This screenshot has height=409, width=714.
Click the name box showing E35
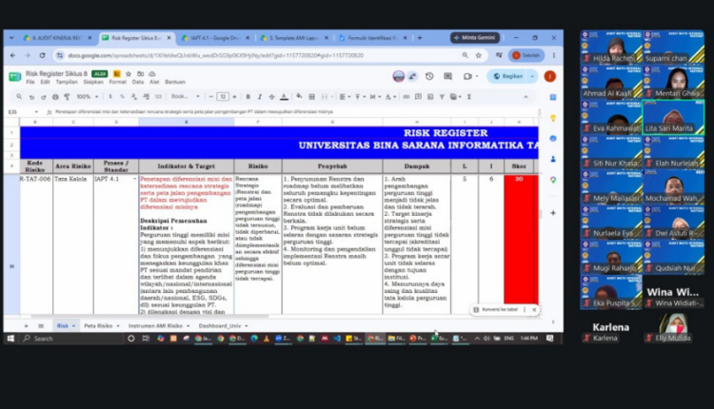[x=23, y=112]
